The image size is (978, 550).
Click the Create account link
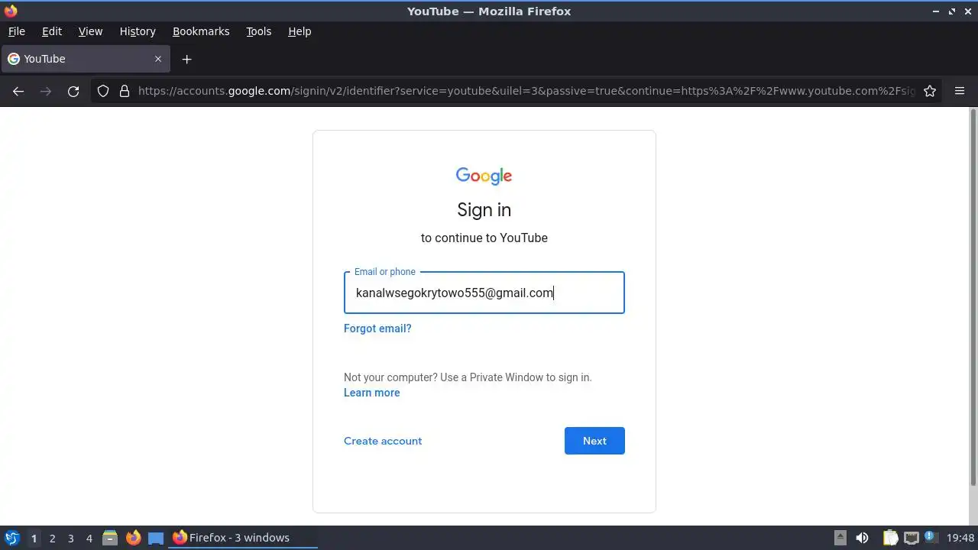click(x=383, y=441)
